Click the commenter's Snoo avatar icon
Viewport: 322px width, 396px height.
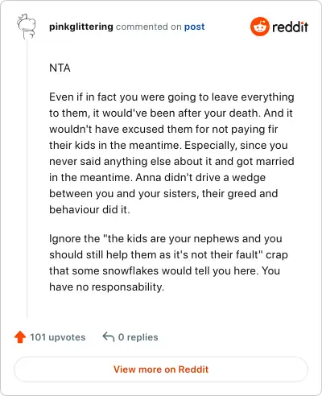point(27,27)
